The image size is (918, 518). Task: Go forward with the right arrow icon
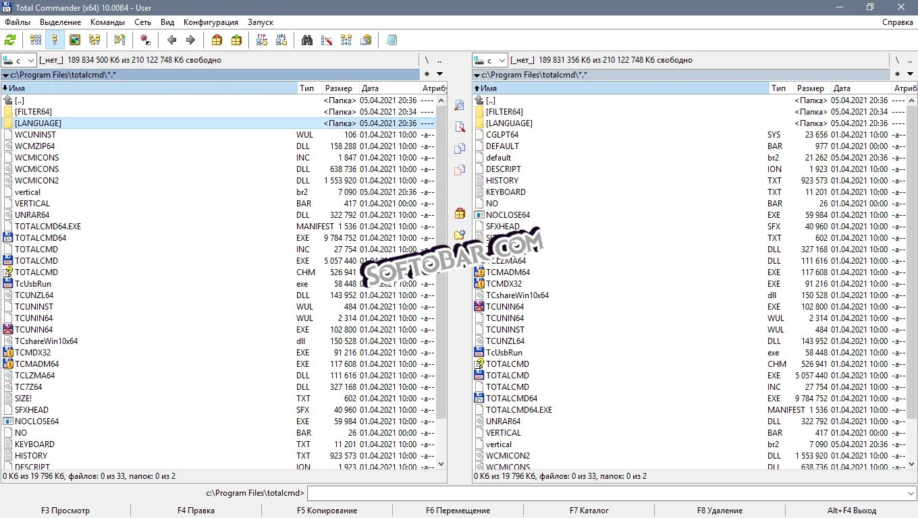tap(190, 40)
